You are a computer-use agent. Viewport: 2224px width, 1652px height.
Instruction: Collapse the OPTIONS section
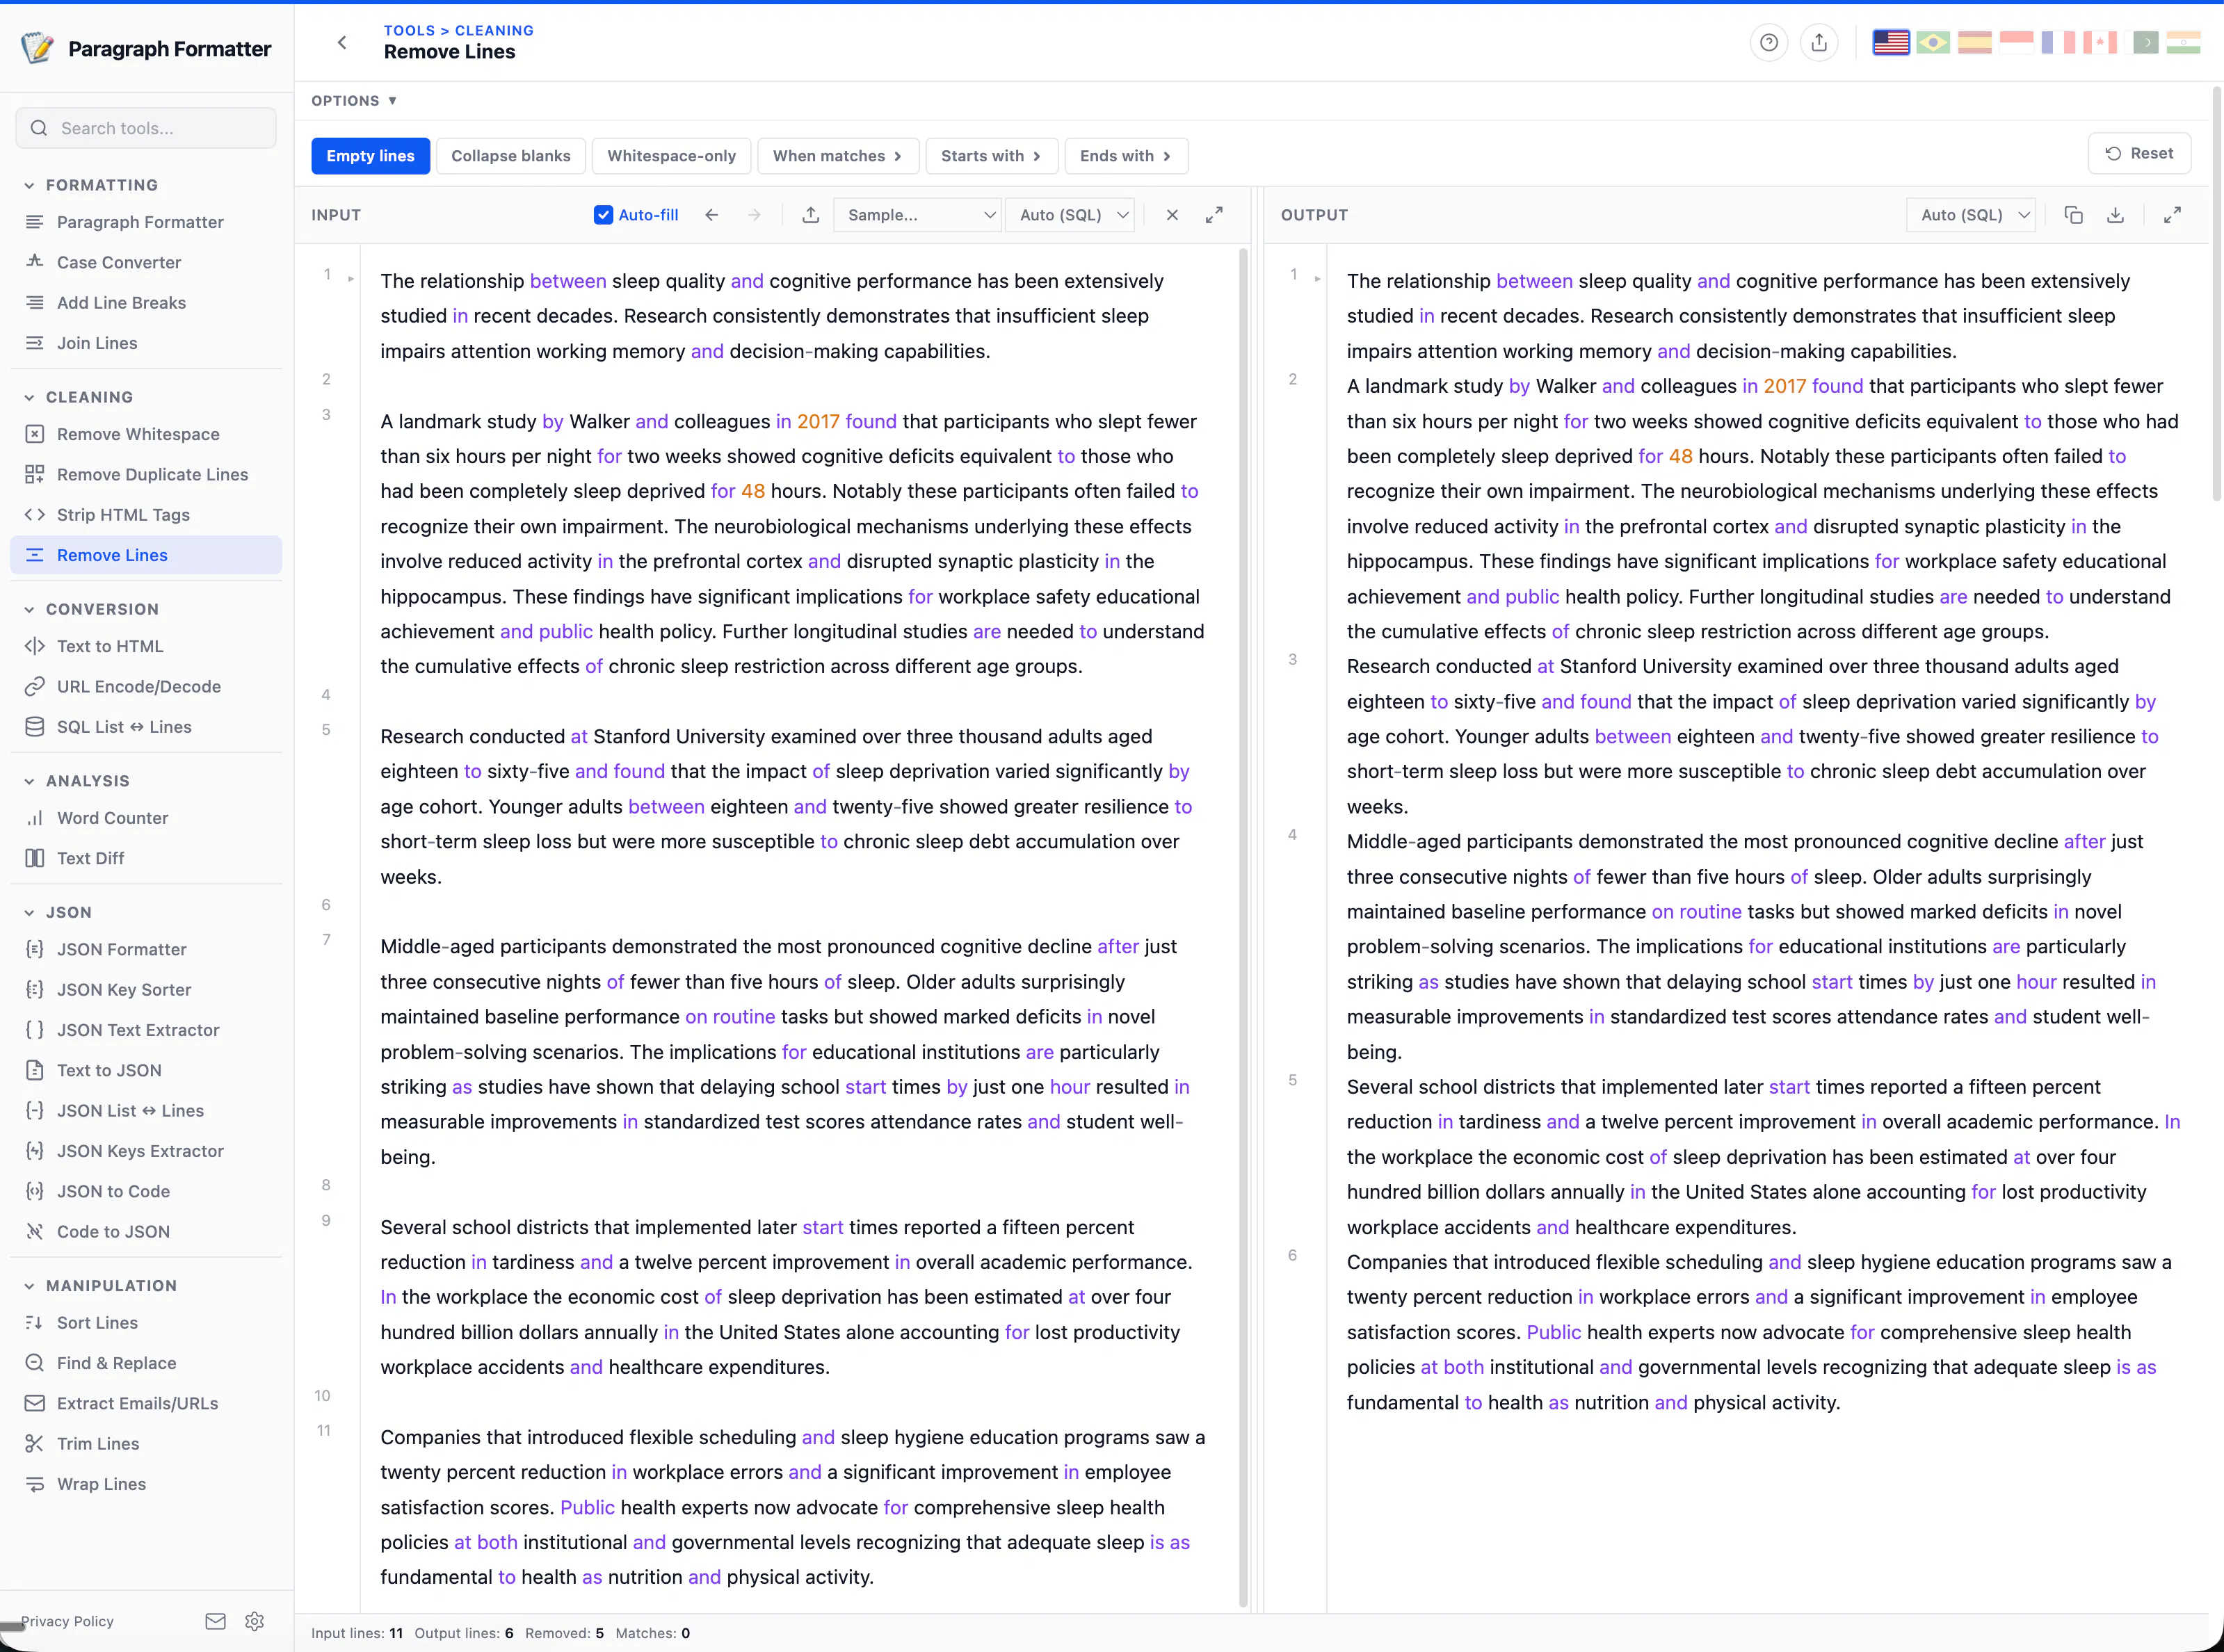click(x=354, y=101)
